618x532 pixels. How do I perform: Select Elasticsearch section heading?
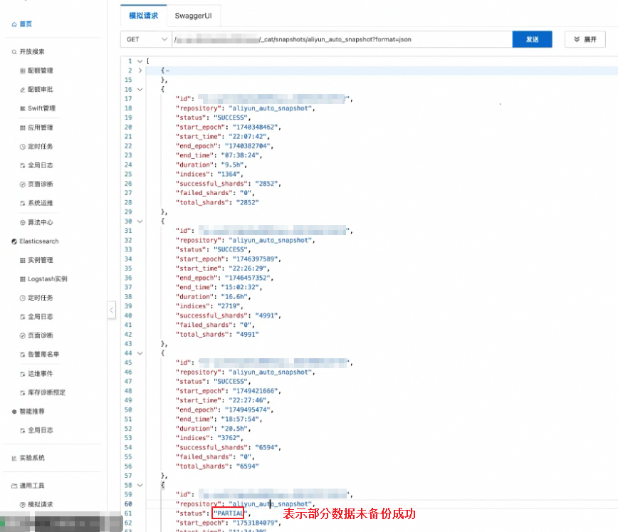(39, 241)
